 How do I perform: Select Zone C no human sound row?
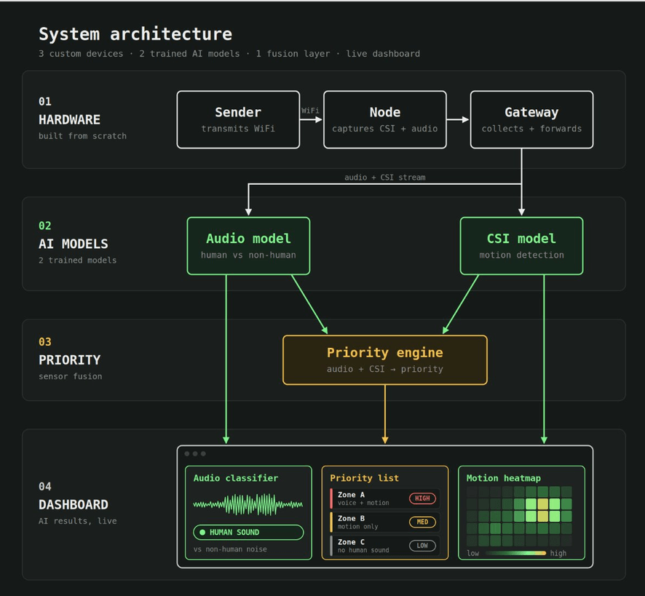[385, 546]
